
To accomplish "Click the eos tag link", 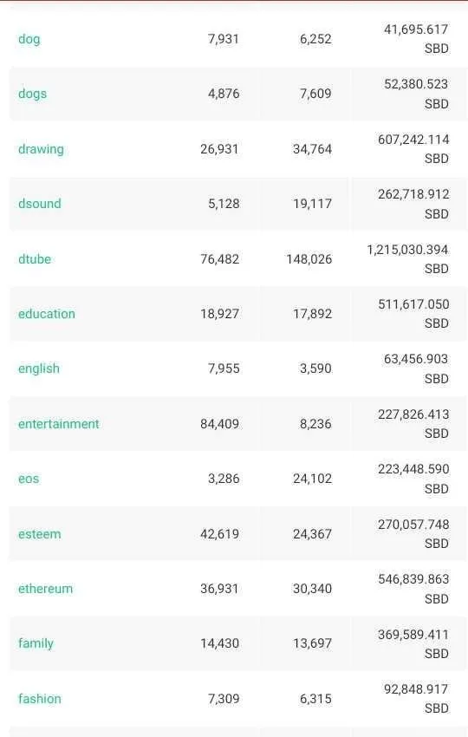I will [29, 479].
